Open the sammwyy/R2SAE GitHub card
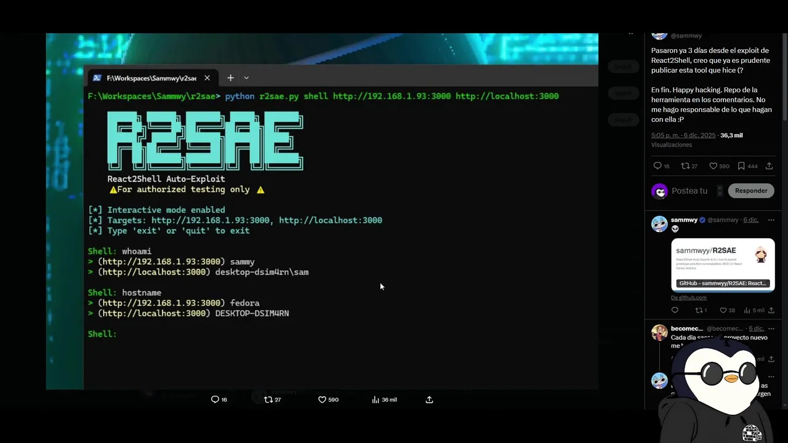788x443 pixels. [x=723, y=265]
